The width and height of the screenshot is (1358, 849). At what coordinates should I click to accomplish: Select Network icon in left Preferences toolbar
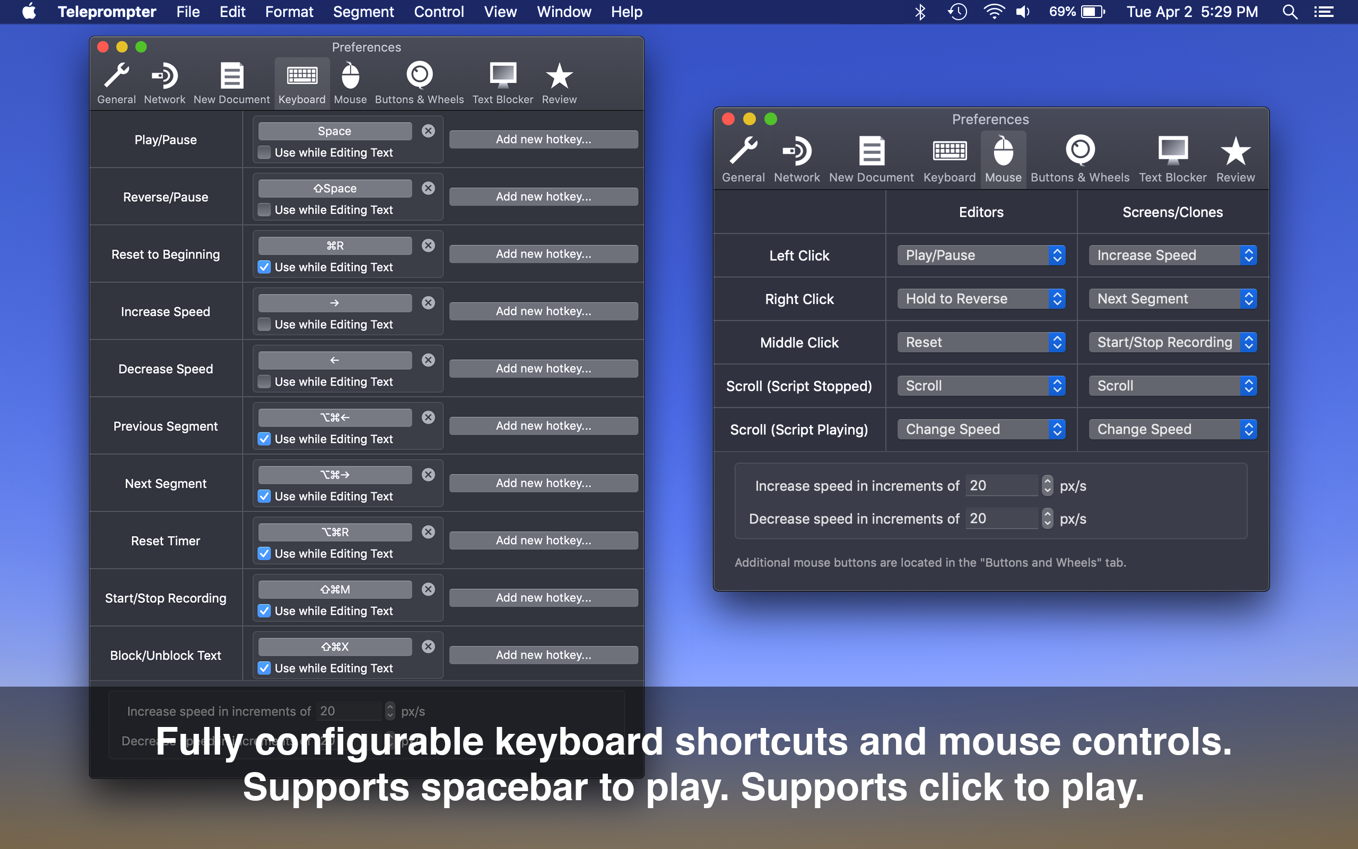coord(164,83)
